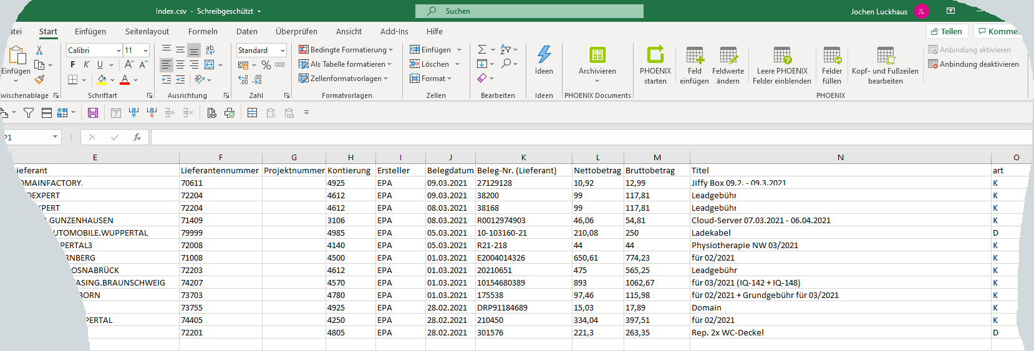Click the AutoSum sigma icon
Screen dimensions: 1034x351
[x=482, y=49]
